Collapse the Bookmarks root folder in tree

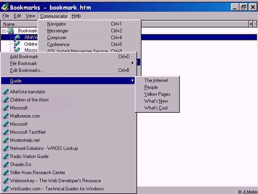[4, 31]
